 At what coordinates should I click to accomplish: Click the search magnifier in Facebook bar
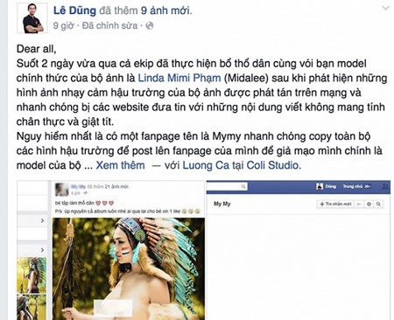(x=243, y=186)
